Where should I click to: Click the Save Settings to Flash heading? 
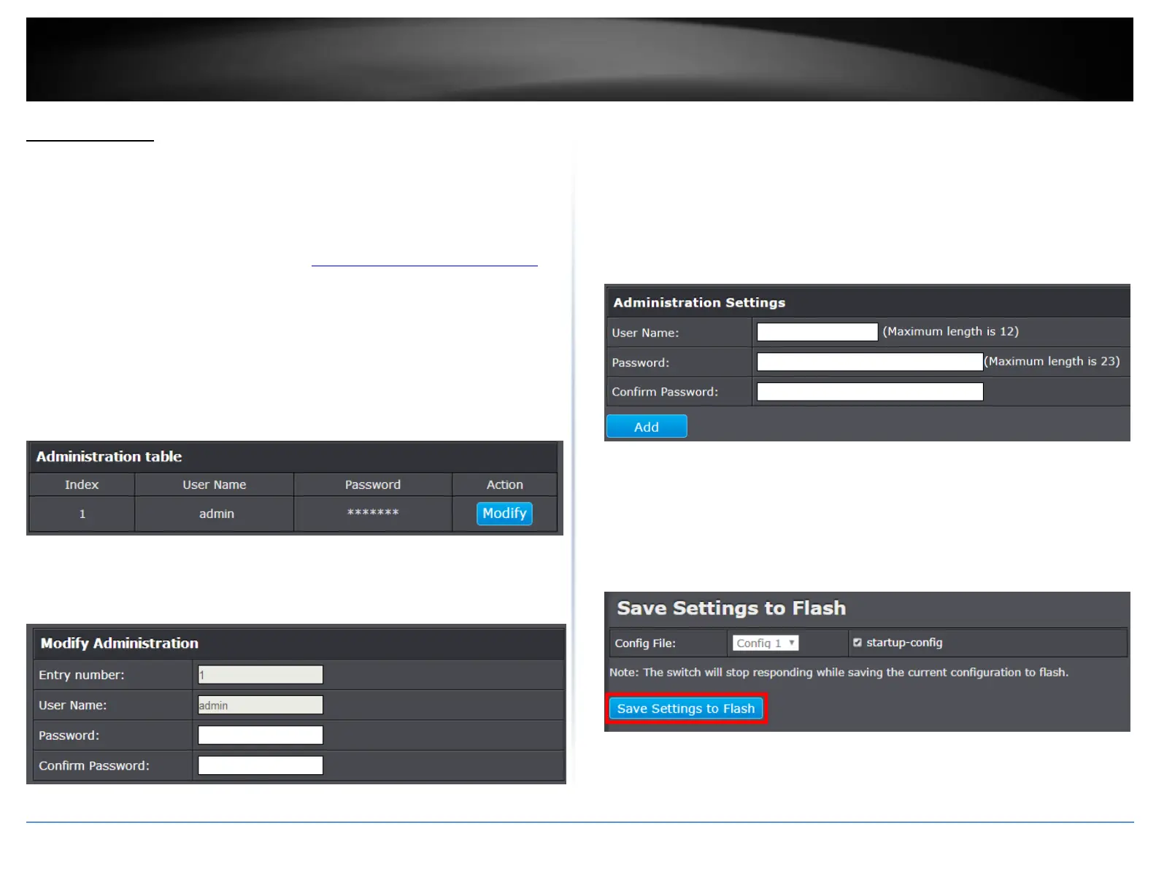[731, 608]
